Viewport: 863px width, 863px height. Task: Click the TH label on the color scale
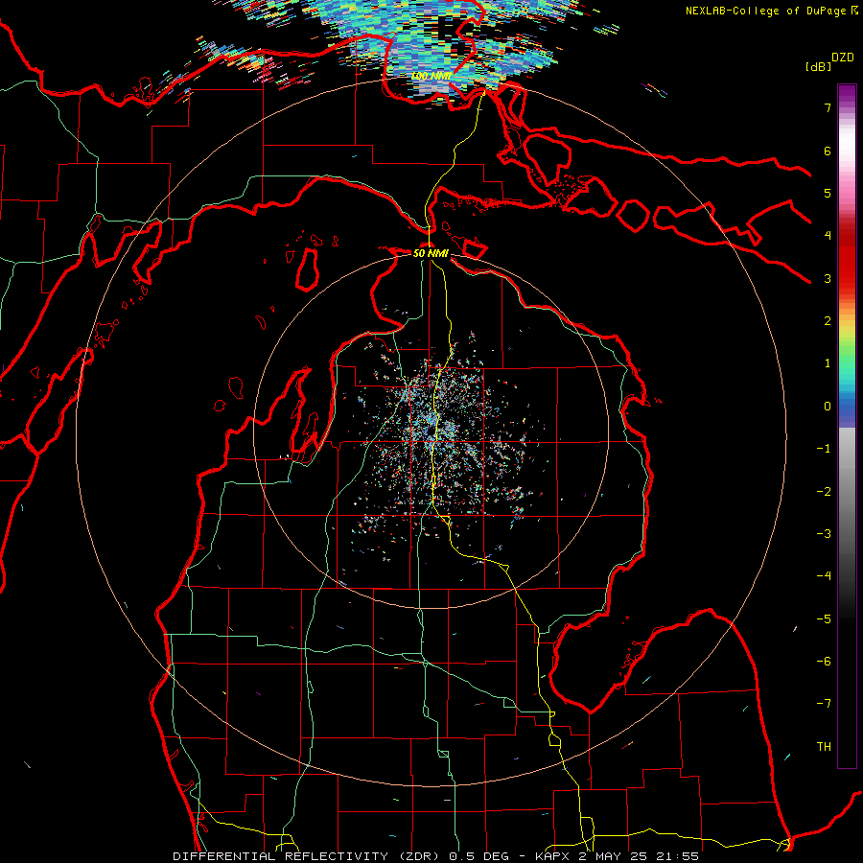pos(824,747)
